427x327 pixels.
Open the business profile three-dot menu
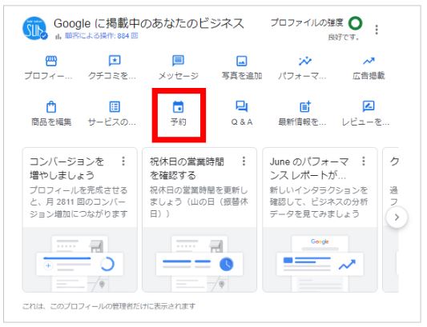[x=377, y=30]
